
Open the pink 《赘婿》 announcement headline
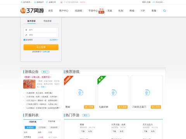coord(38,77)
